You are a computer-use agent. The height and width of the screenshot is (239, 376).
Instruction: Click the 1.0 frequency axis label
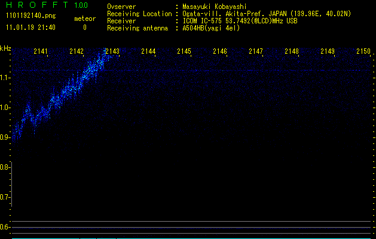click(x=5, y=108)
